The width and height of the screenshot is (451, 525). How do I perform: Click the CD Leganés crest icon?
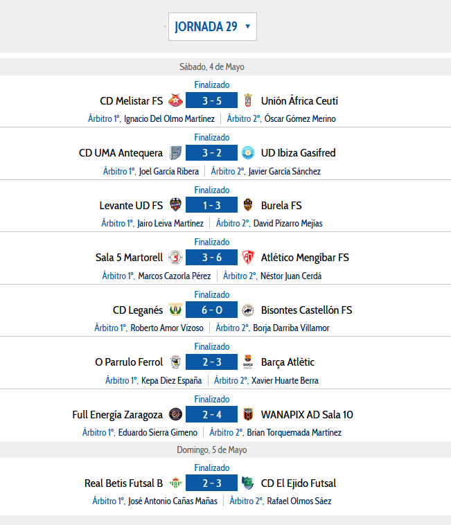(x=175, y=310)
